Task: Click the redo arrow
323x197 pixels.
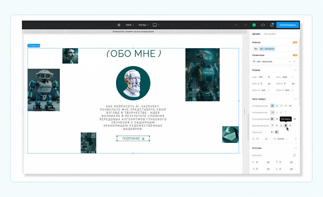Action: [245, 25]
